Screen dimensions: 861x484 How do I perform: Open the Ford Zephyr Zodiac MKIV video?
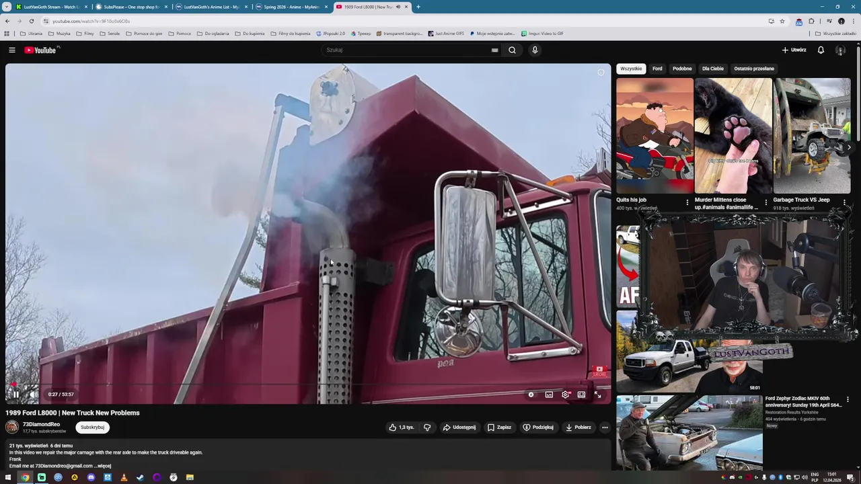689,432
